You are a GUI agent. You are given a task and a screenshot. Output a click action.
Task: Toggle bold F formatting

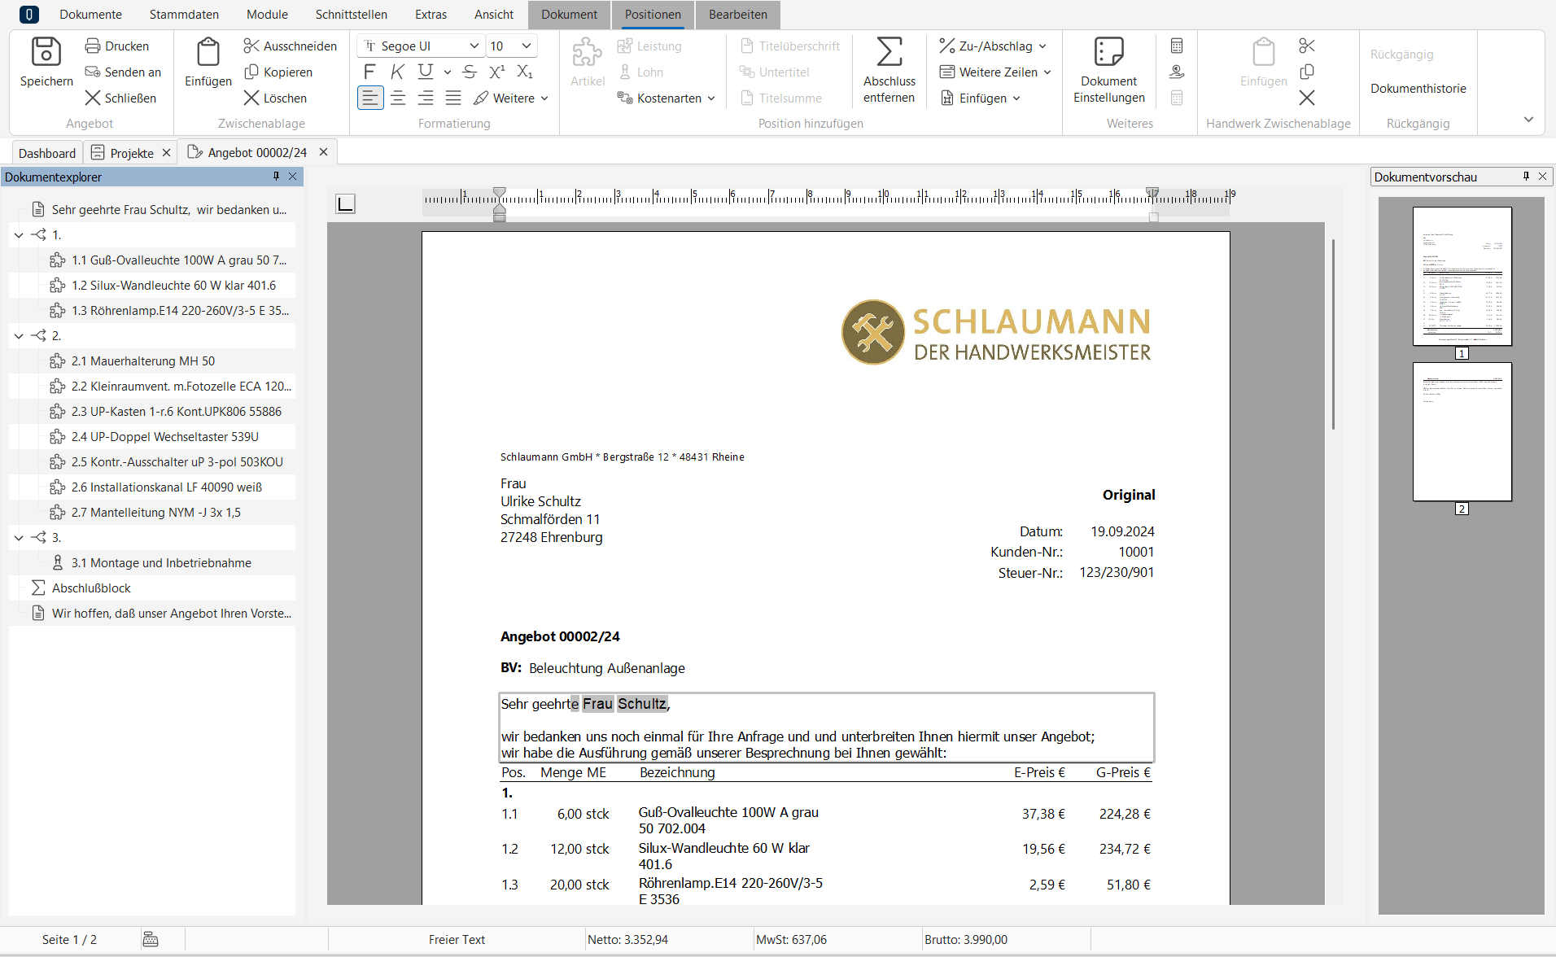pos(369,72)
